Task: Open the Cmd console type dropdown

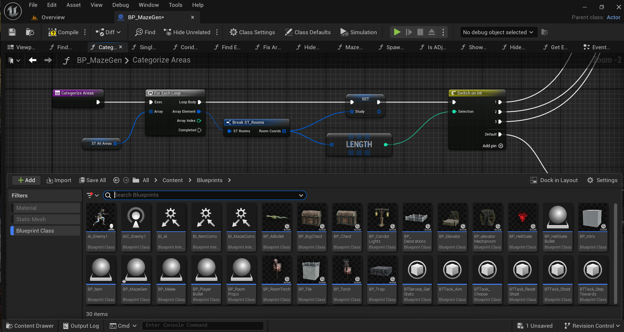Action: click(x=134, y=326)
